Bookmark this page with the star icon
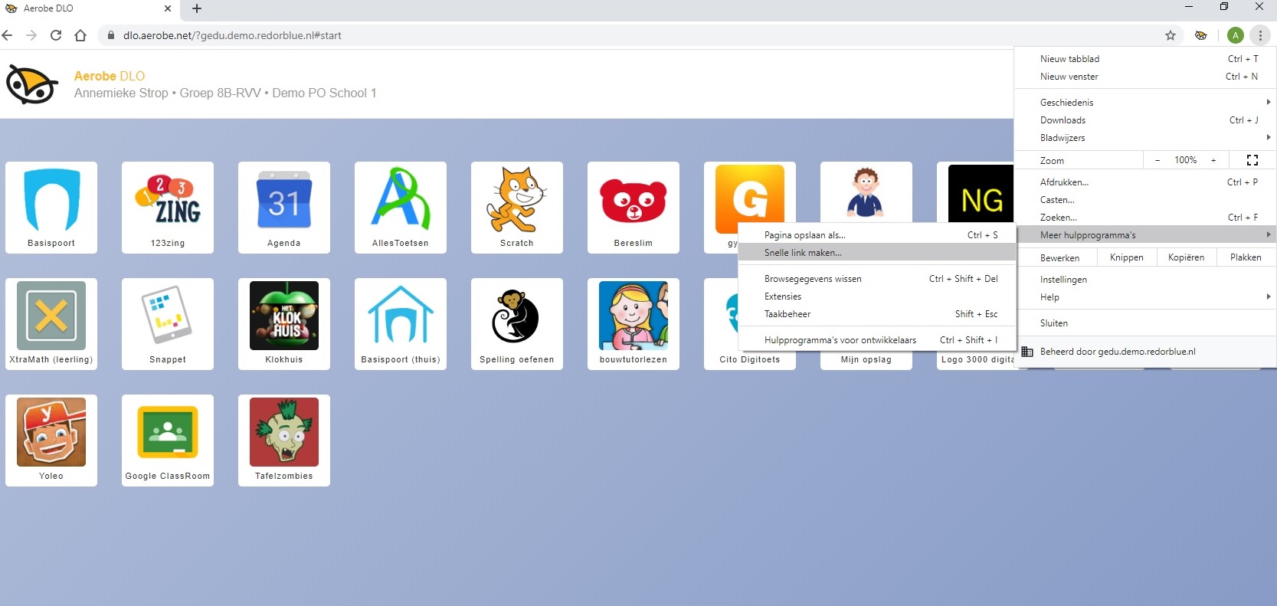 pyautogui.click(x=1171, y=35)
